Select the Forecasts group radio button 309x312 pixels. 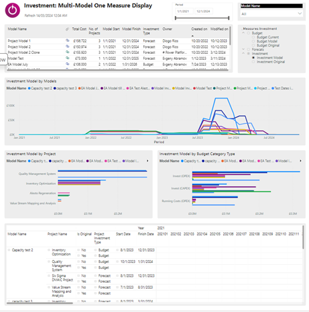248,49
